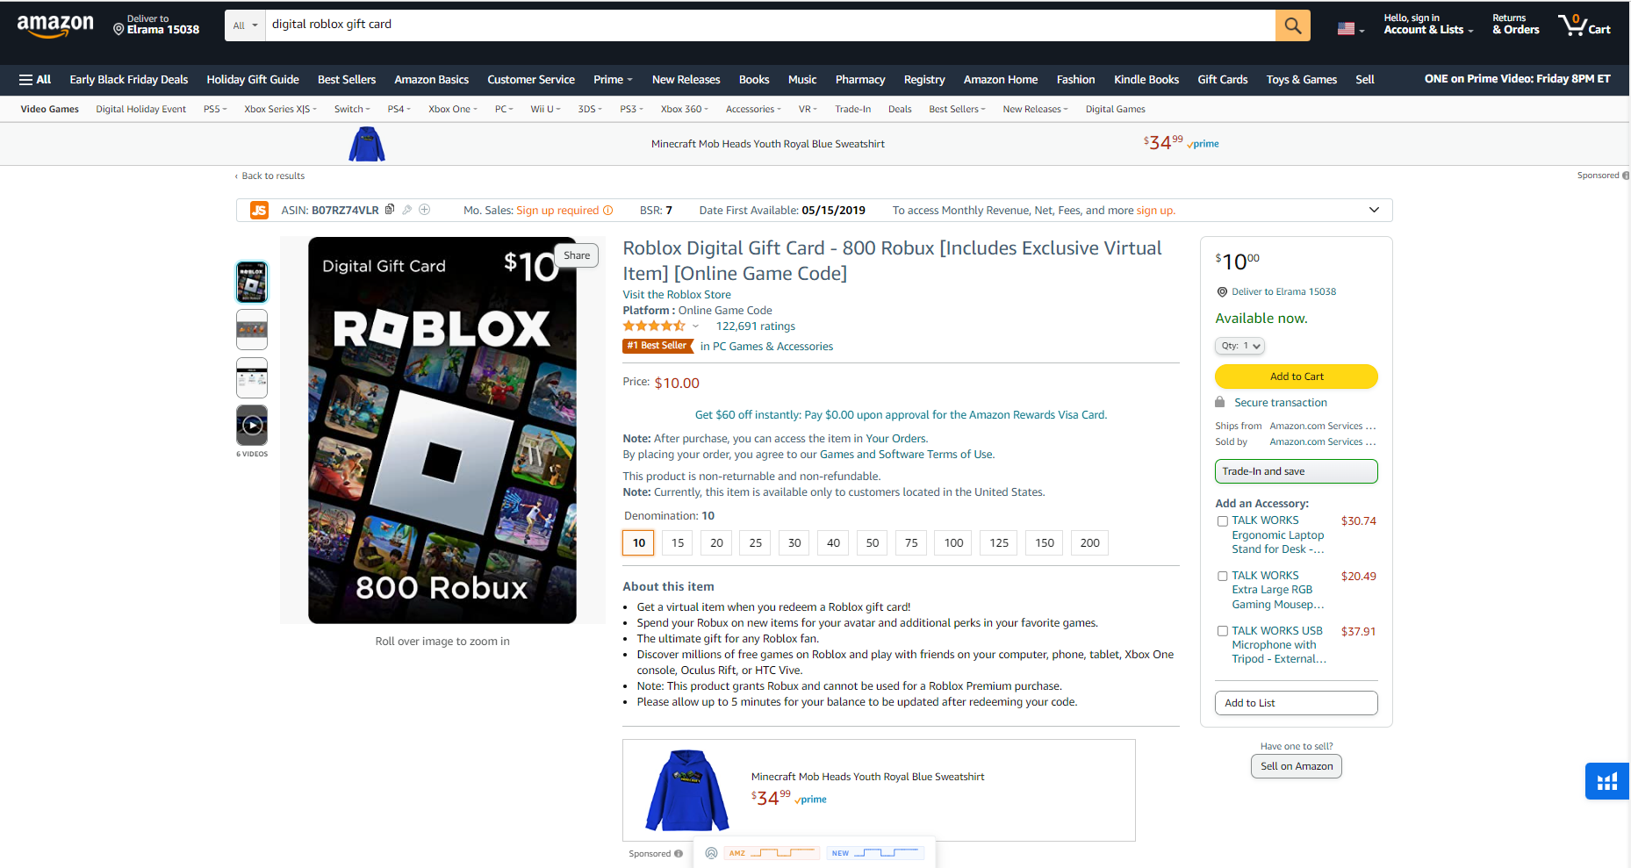Click the info icon next to Sign up required

point(607,211)
